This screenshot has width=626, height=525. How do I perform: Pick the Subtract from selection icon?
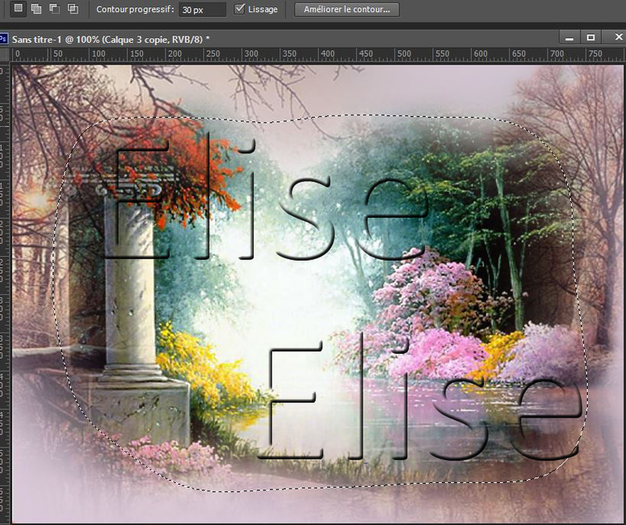pyautogui.click(x=54, y=9)
